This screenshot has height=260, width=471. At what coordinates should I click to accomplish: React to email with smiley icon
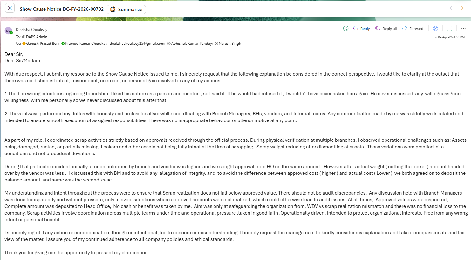coord(346,28)
